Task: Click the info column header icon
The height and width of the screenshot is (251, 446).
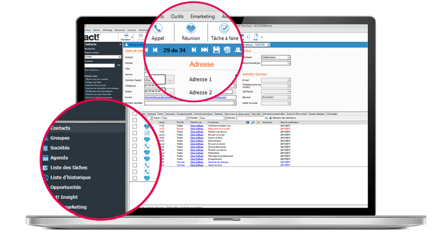Action: (x=247, y=122)
